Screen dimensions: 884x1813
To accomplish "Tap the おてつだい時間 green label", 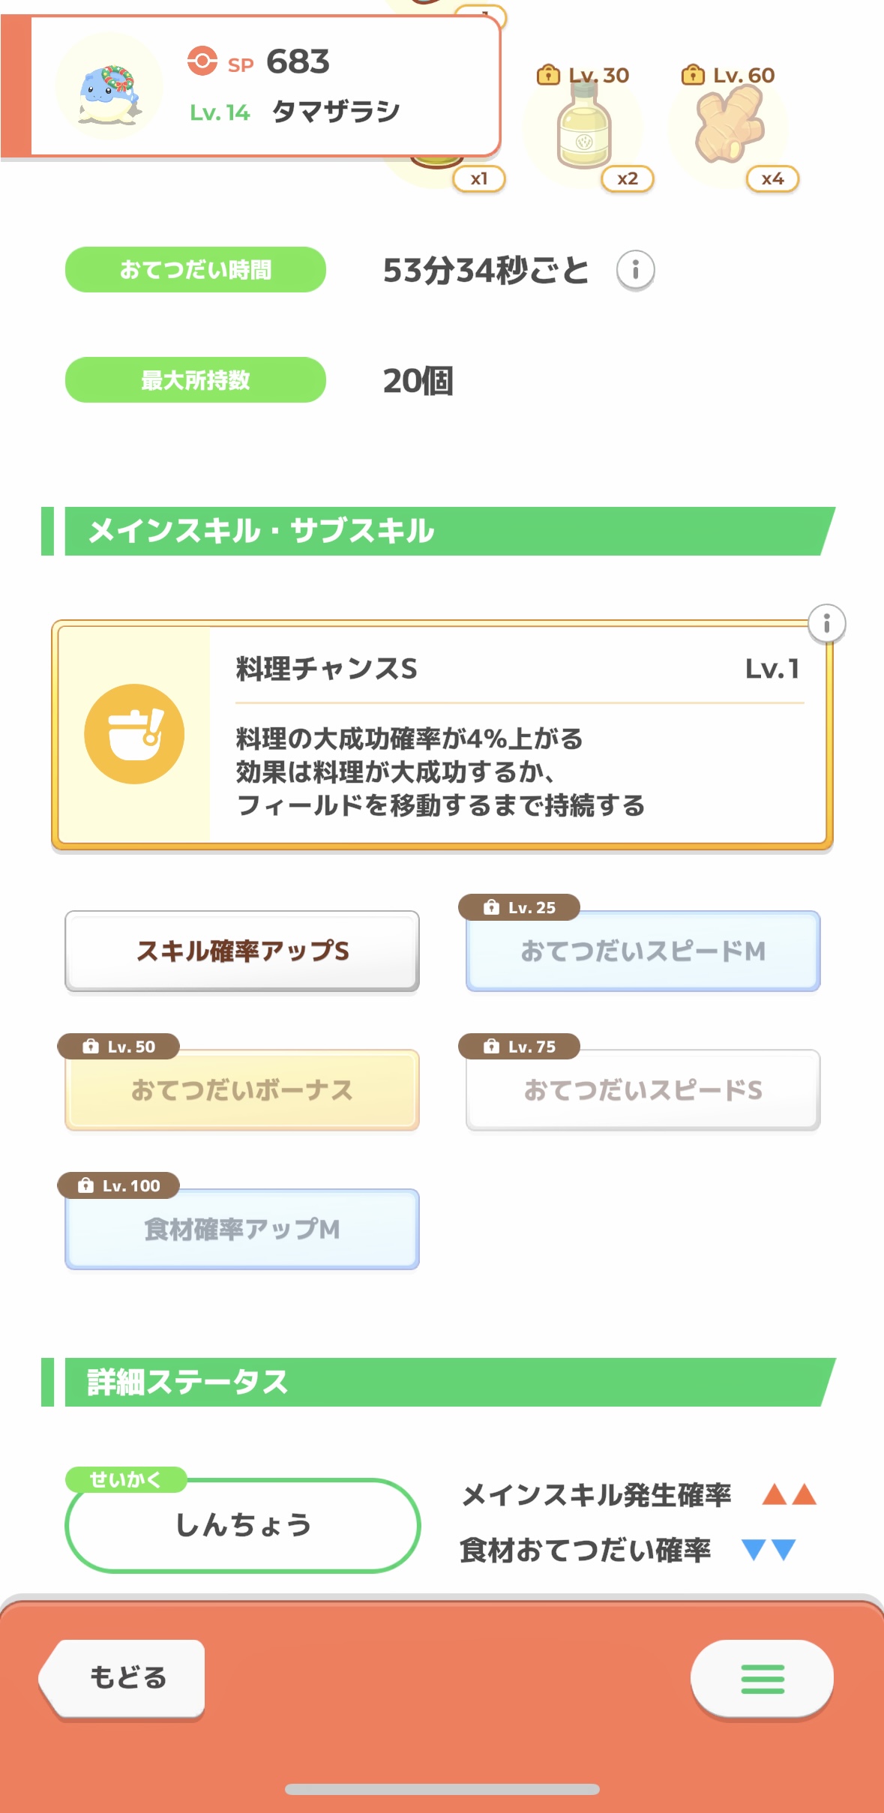I will 196,270.
